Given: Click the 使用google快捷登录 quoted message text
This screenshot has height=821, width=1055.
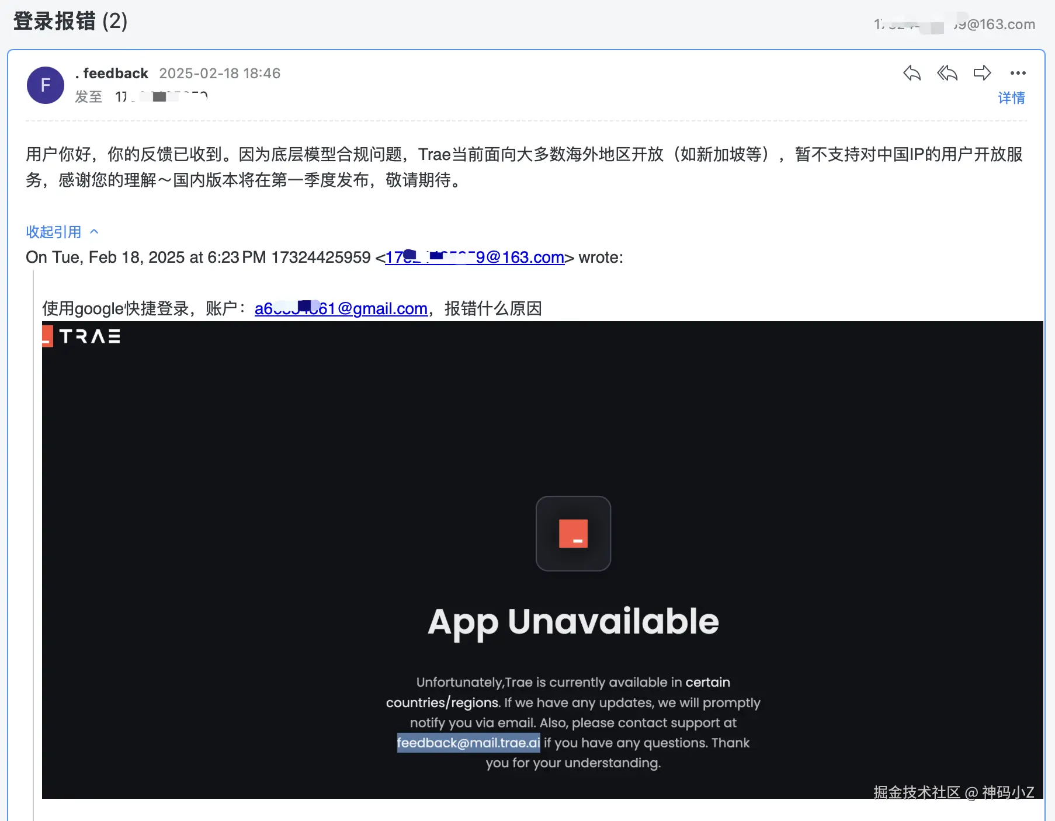Looking at the screenshot, I should tap(292, 308).
